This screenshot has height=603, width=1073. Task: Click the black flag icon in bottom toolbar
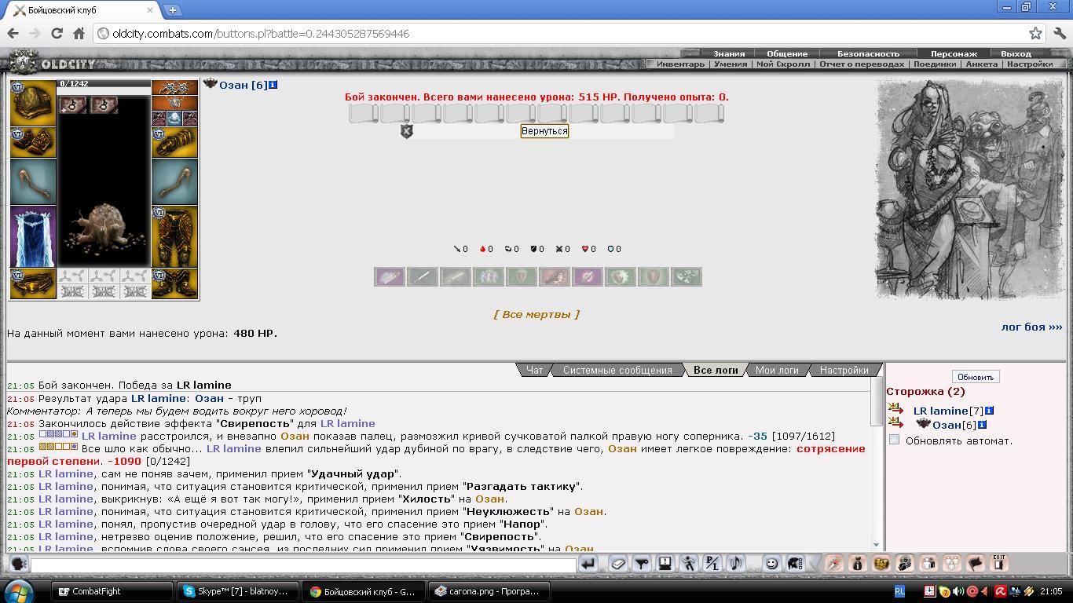(975, 563)
